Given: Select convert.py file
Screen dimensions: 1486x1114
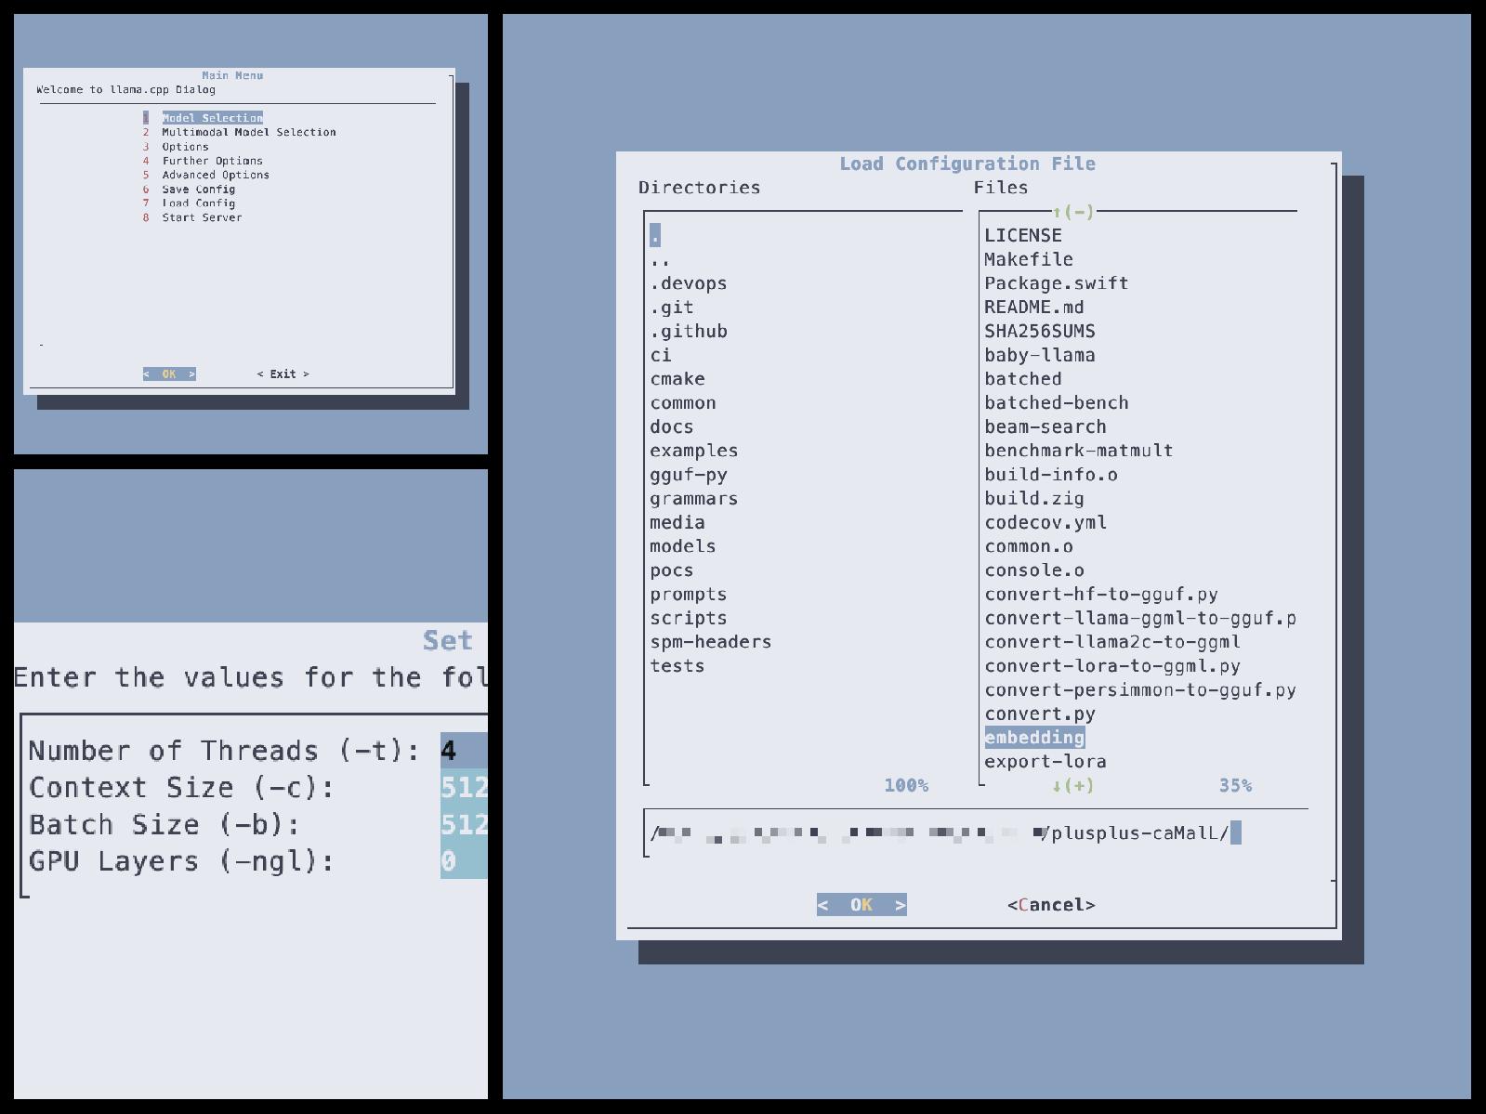Looking at the screenshot, I should [x=1040, y=714].
